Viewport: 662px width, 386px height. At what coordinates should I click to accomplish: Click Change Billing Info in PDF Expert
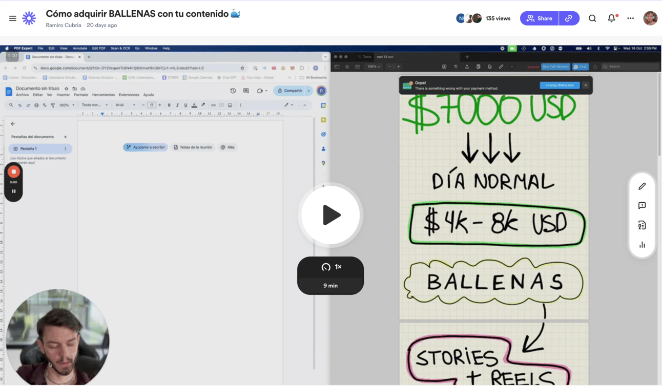[560, 85]
